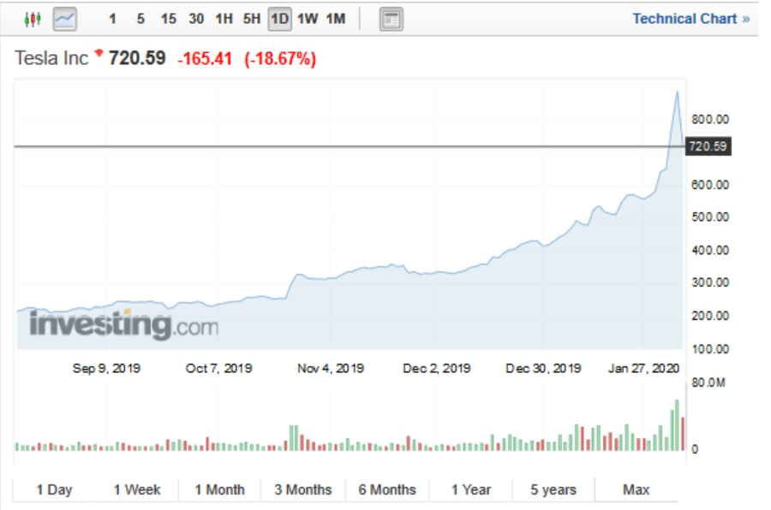Viewport: 771px width, 510px height.
Task: Click the 400.00 axis label
Action: (710, 250)
